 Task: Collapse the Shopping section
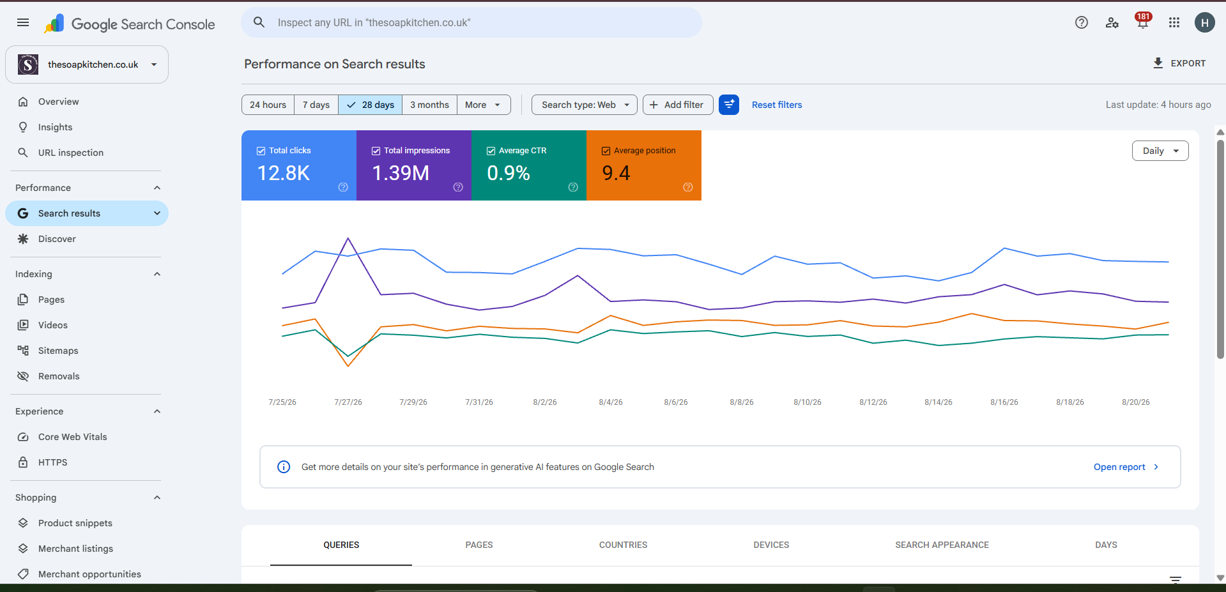(x=157, y=497)
